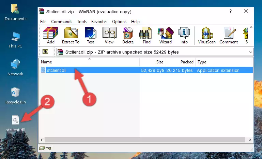Click the Extract To toolbar icon
Image resolution: width=262 pixels, height=159 pixels.
point(71,35)
